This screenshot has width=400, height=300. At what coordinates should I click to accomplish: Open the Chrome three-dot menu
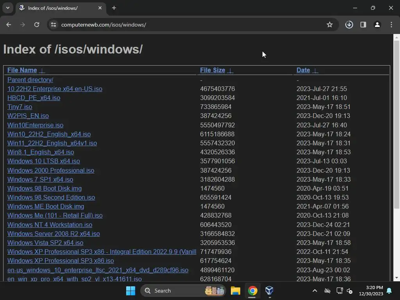tap(391, 25)
